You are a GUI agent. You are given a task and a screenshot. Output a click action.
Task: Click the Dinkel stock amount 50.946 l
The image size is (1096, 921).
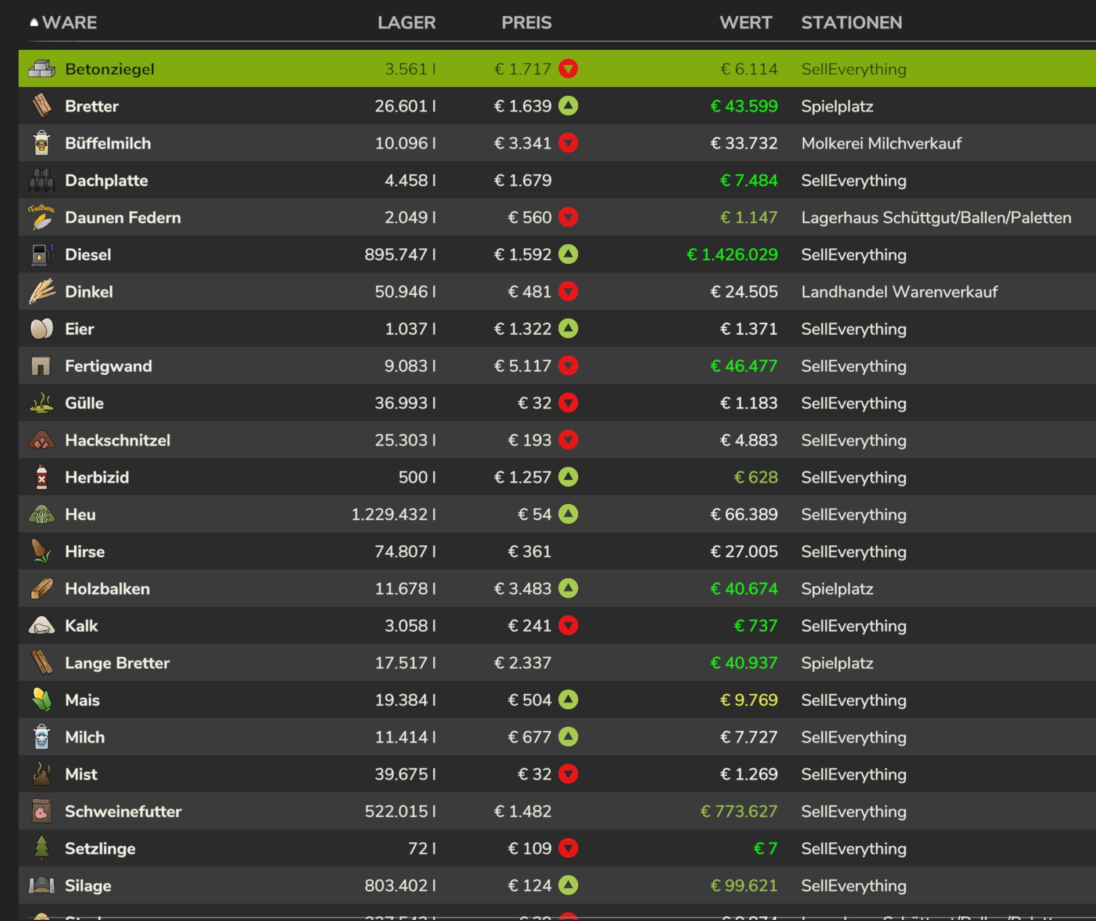[405, 292]
